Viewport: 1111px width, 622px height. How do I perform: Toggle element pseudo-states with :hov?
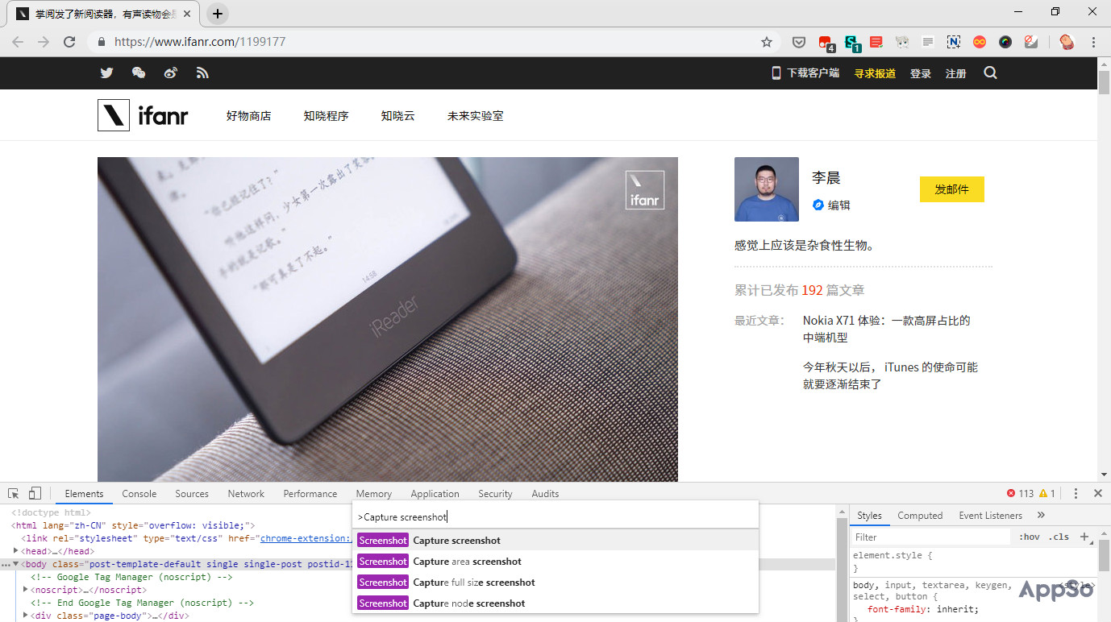pos(1029,537)
